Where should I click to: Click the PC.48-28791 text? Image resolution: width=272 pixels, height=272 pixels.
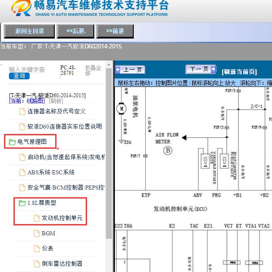(68, 70)
